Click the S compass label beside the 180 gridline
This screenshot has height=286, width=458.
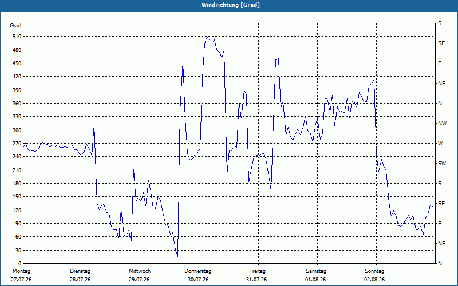pyautogui.click(x=440, y=184)
